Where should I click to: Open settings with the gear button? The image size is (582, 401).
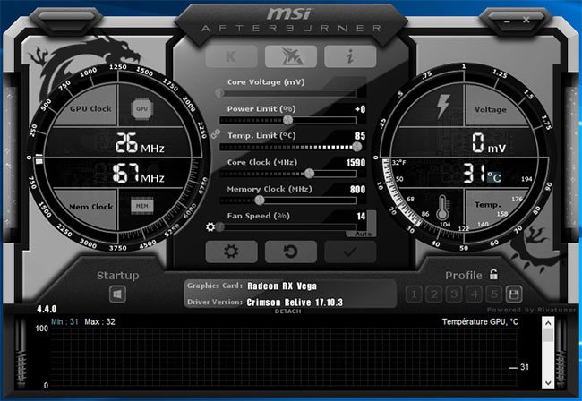[x=231, y=252]
